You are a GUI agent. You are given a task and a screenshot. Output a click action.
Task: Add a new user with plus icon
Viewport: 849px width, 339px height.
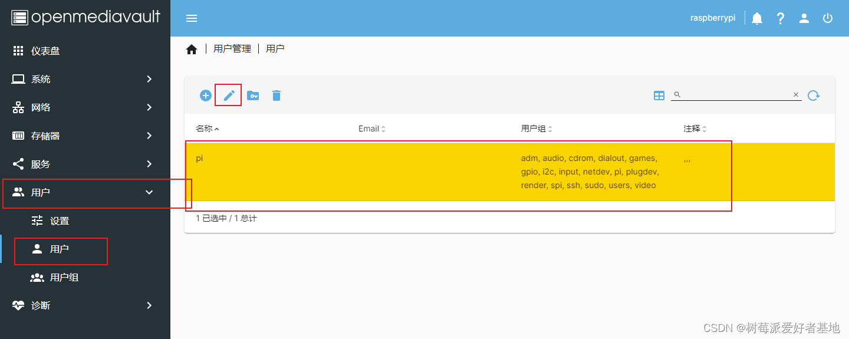click(x=205, y=96)
